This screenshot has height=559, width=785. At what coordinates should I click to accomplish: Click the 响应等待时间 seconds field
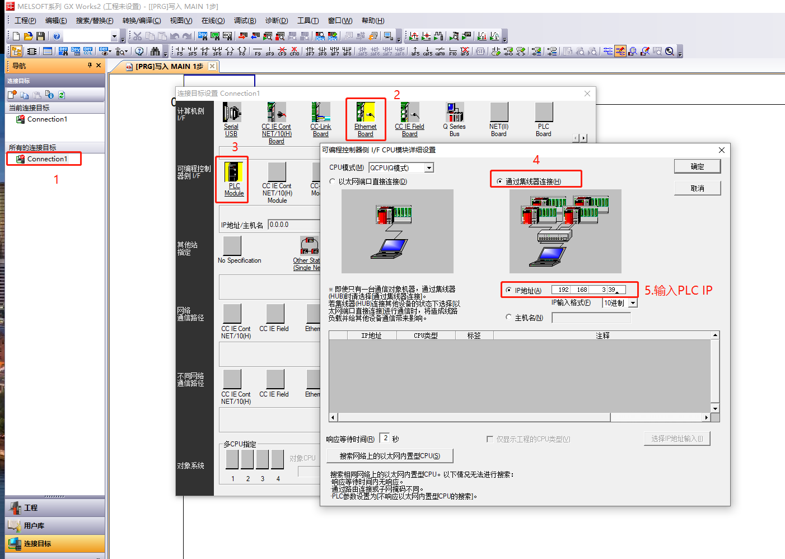(385, 439)
